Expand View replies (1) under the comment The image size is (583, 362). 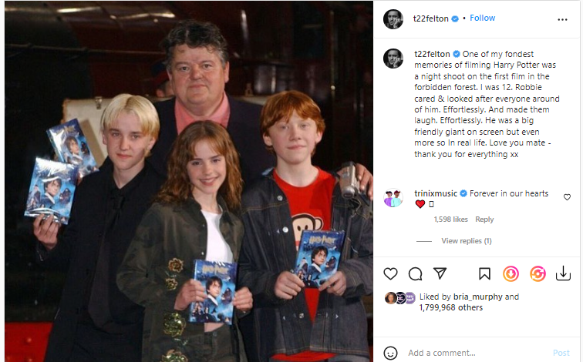(467, 241)
